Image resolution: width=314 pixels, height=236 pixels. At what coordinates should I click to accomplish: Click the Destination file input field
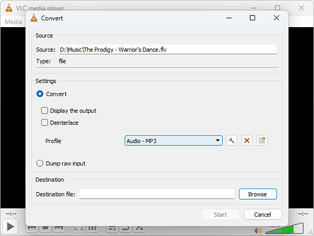157,194
